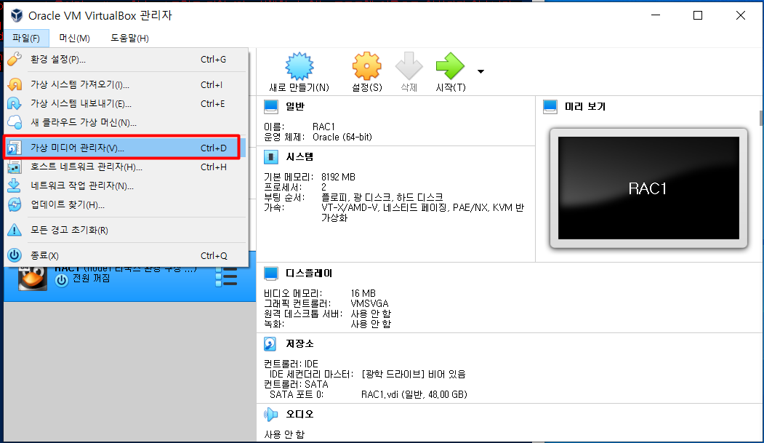Viewport: 764px width, 443px height.
Task: Click the 전원 꺼짐 power state icon
Action: (x=61, y=280)
